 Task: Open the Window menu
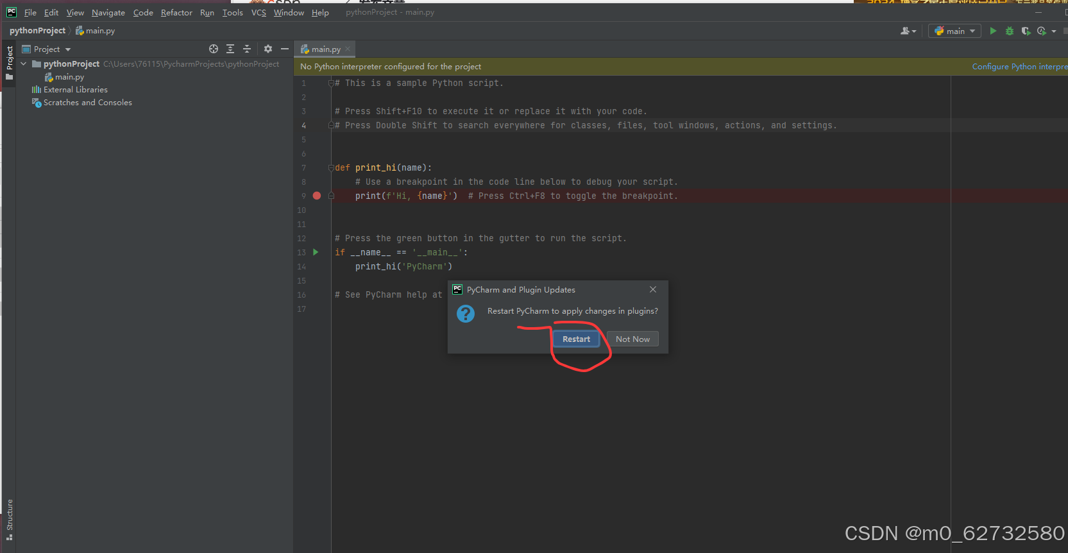(x=289, y=12)
